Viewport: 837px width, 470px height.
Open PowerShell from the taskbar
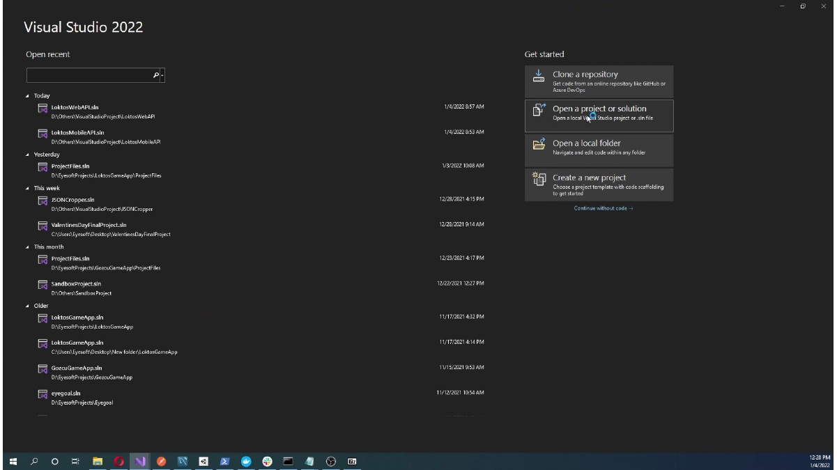click(225, 461)
